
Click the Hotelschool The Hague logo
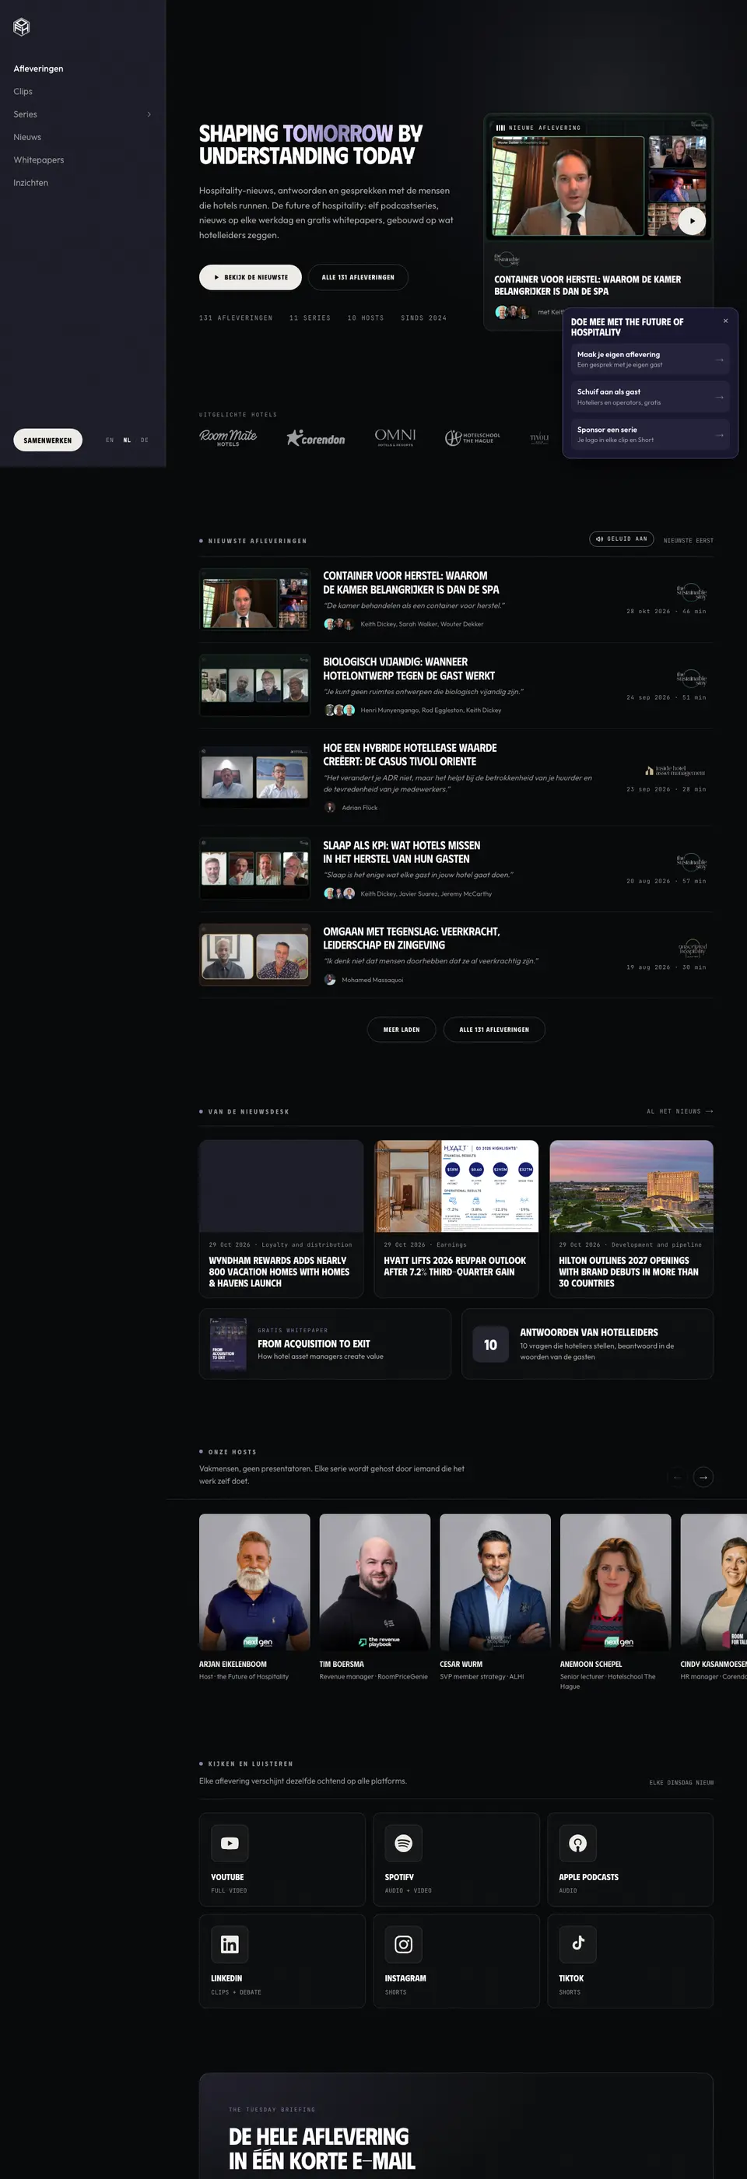[472, 437]
